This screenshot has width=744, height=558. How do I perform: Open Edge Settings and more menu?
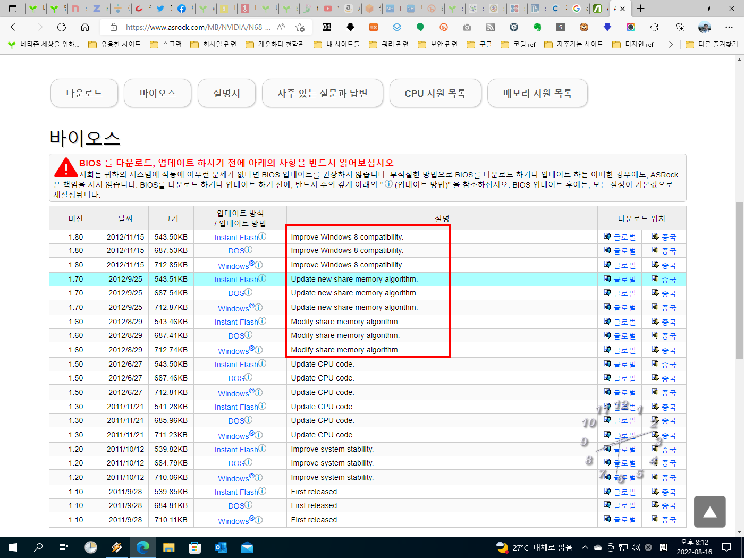pos(729,27)
